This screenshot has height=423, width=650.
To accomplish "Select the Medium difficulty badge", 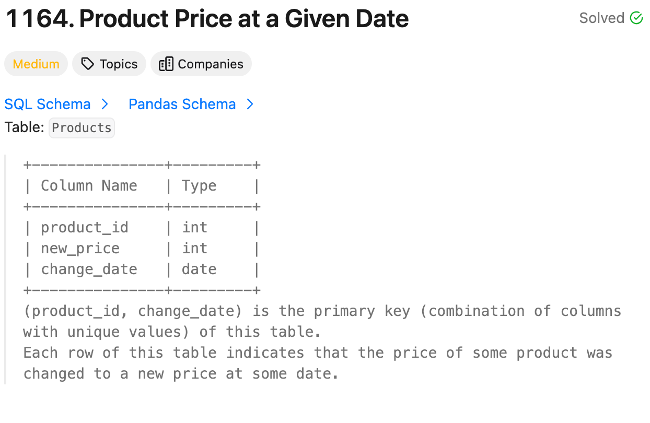I will (x=36, y=64).
